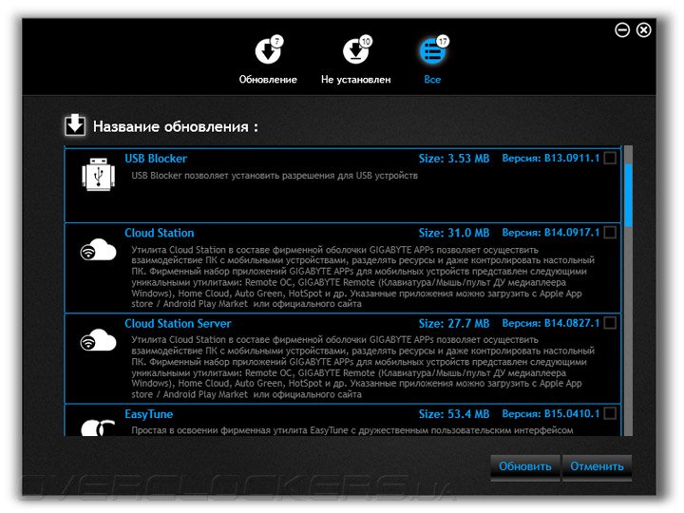684x513 pixels.
Task: Switch to the Не установлен tab label
Action: point(355,80)
